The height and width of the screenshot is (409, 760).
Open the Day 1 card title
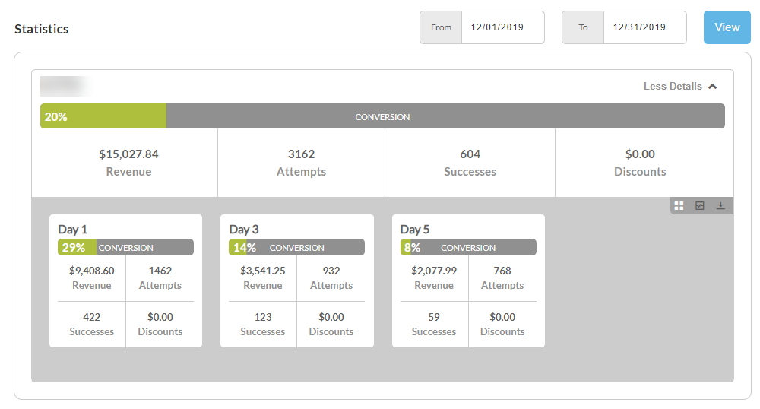point(73,230)
